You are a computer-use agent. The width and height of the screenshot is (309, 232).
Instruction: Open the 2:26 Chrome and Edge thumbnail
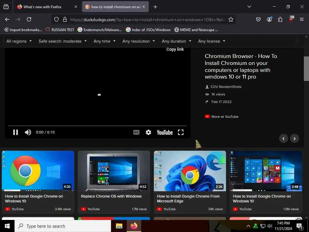coord(190,171)
